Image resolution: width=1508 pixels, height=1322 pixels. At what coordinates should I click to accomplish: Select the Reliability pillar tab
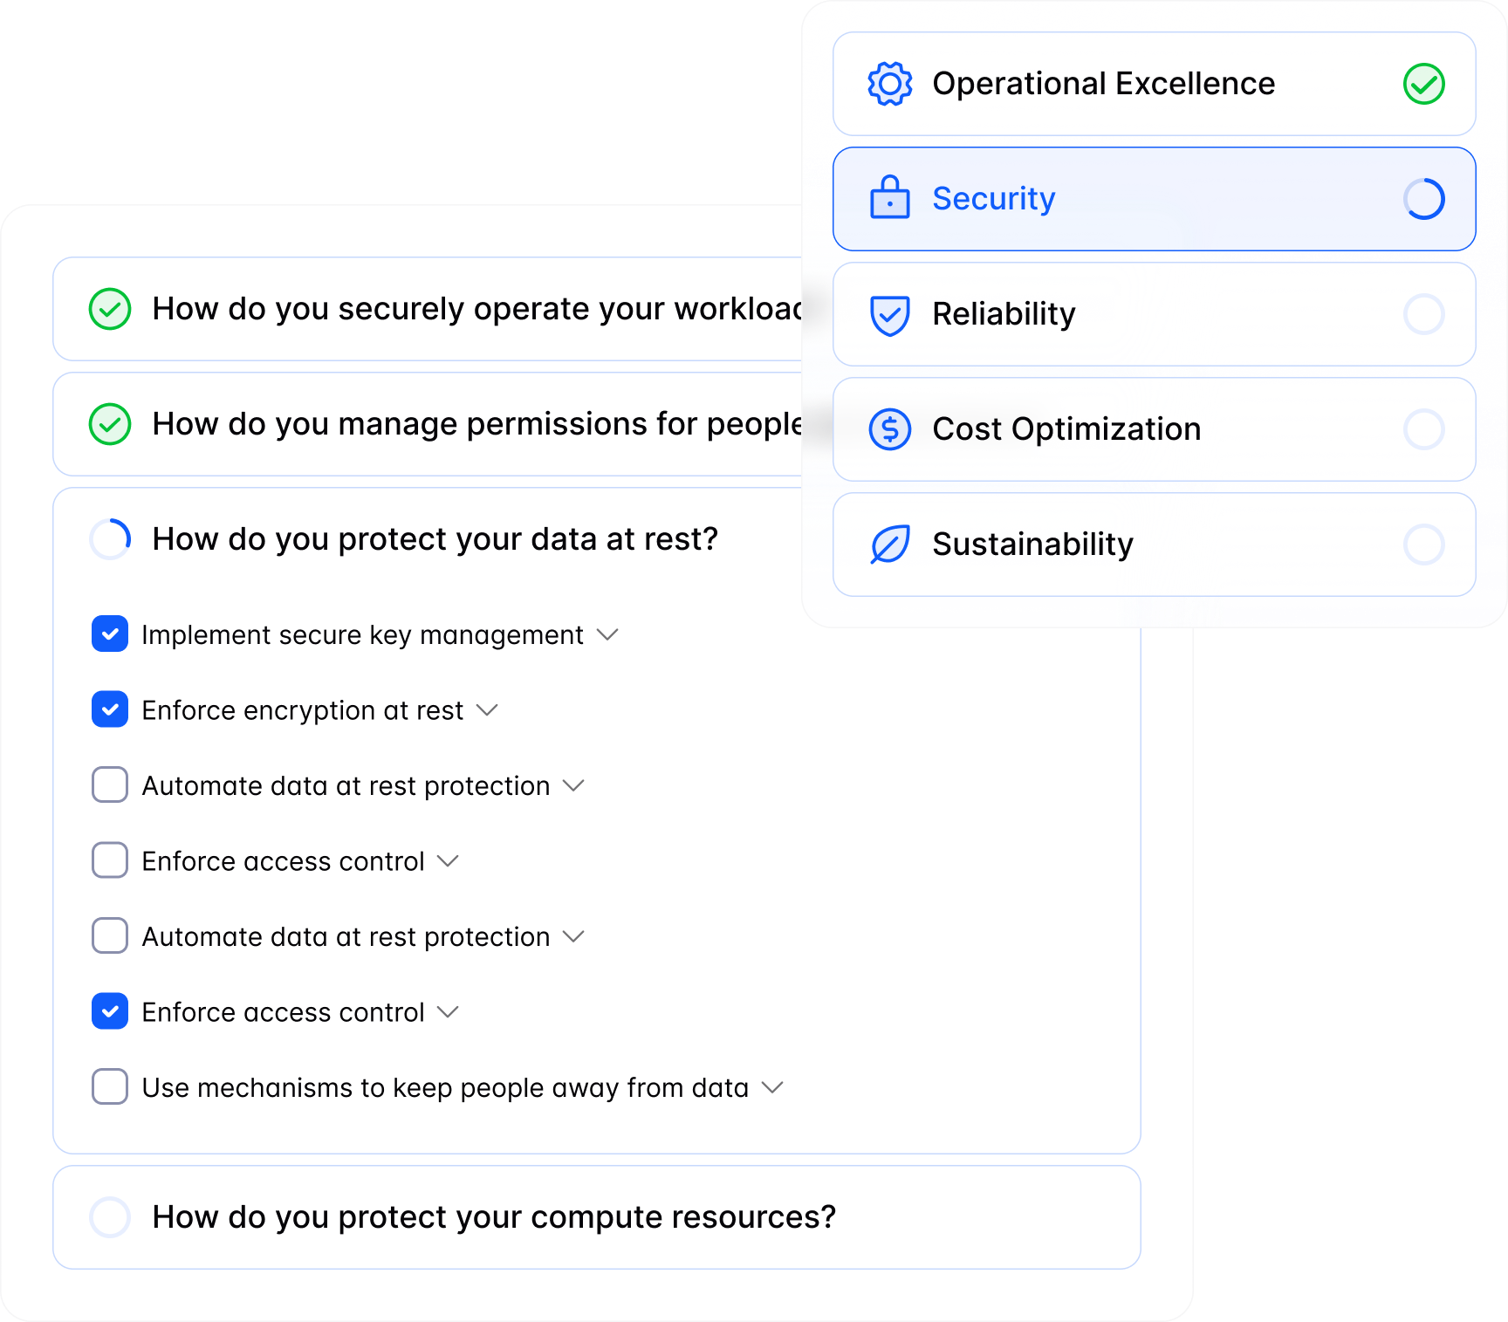pos(1154,314)
